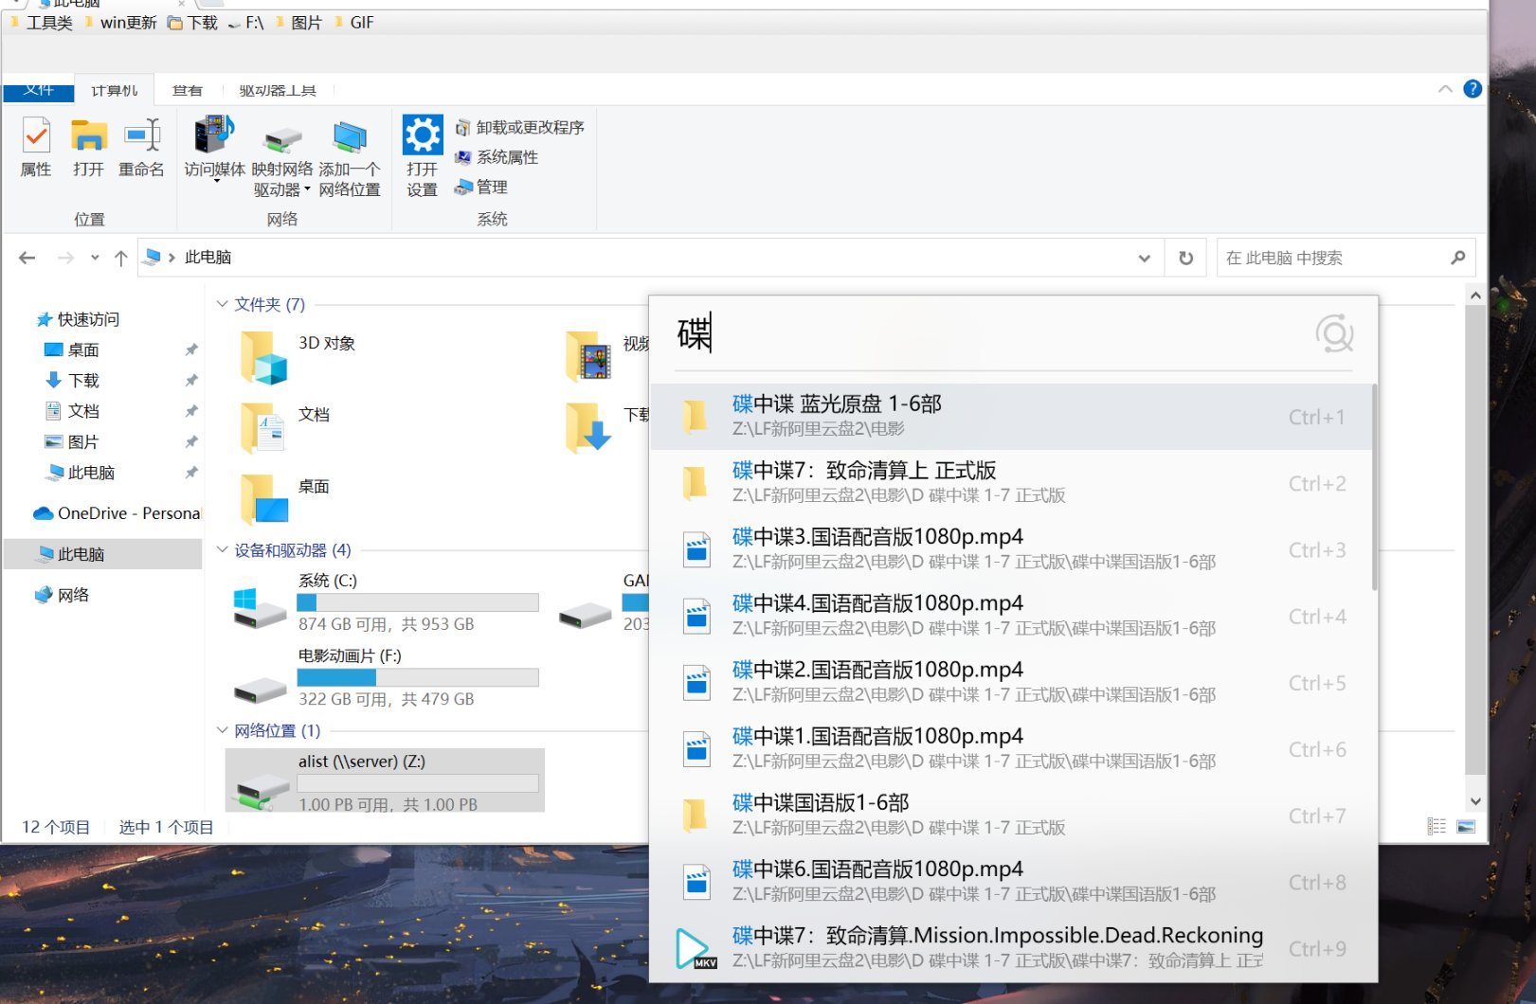
Task: Click Map network drive (映射网络驱动器) icon
Action: click(281, 157)
